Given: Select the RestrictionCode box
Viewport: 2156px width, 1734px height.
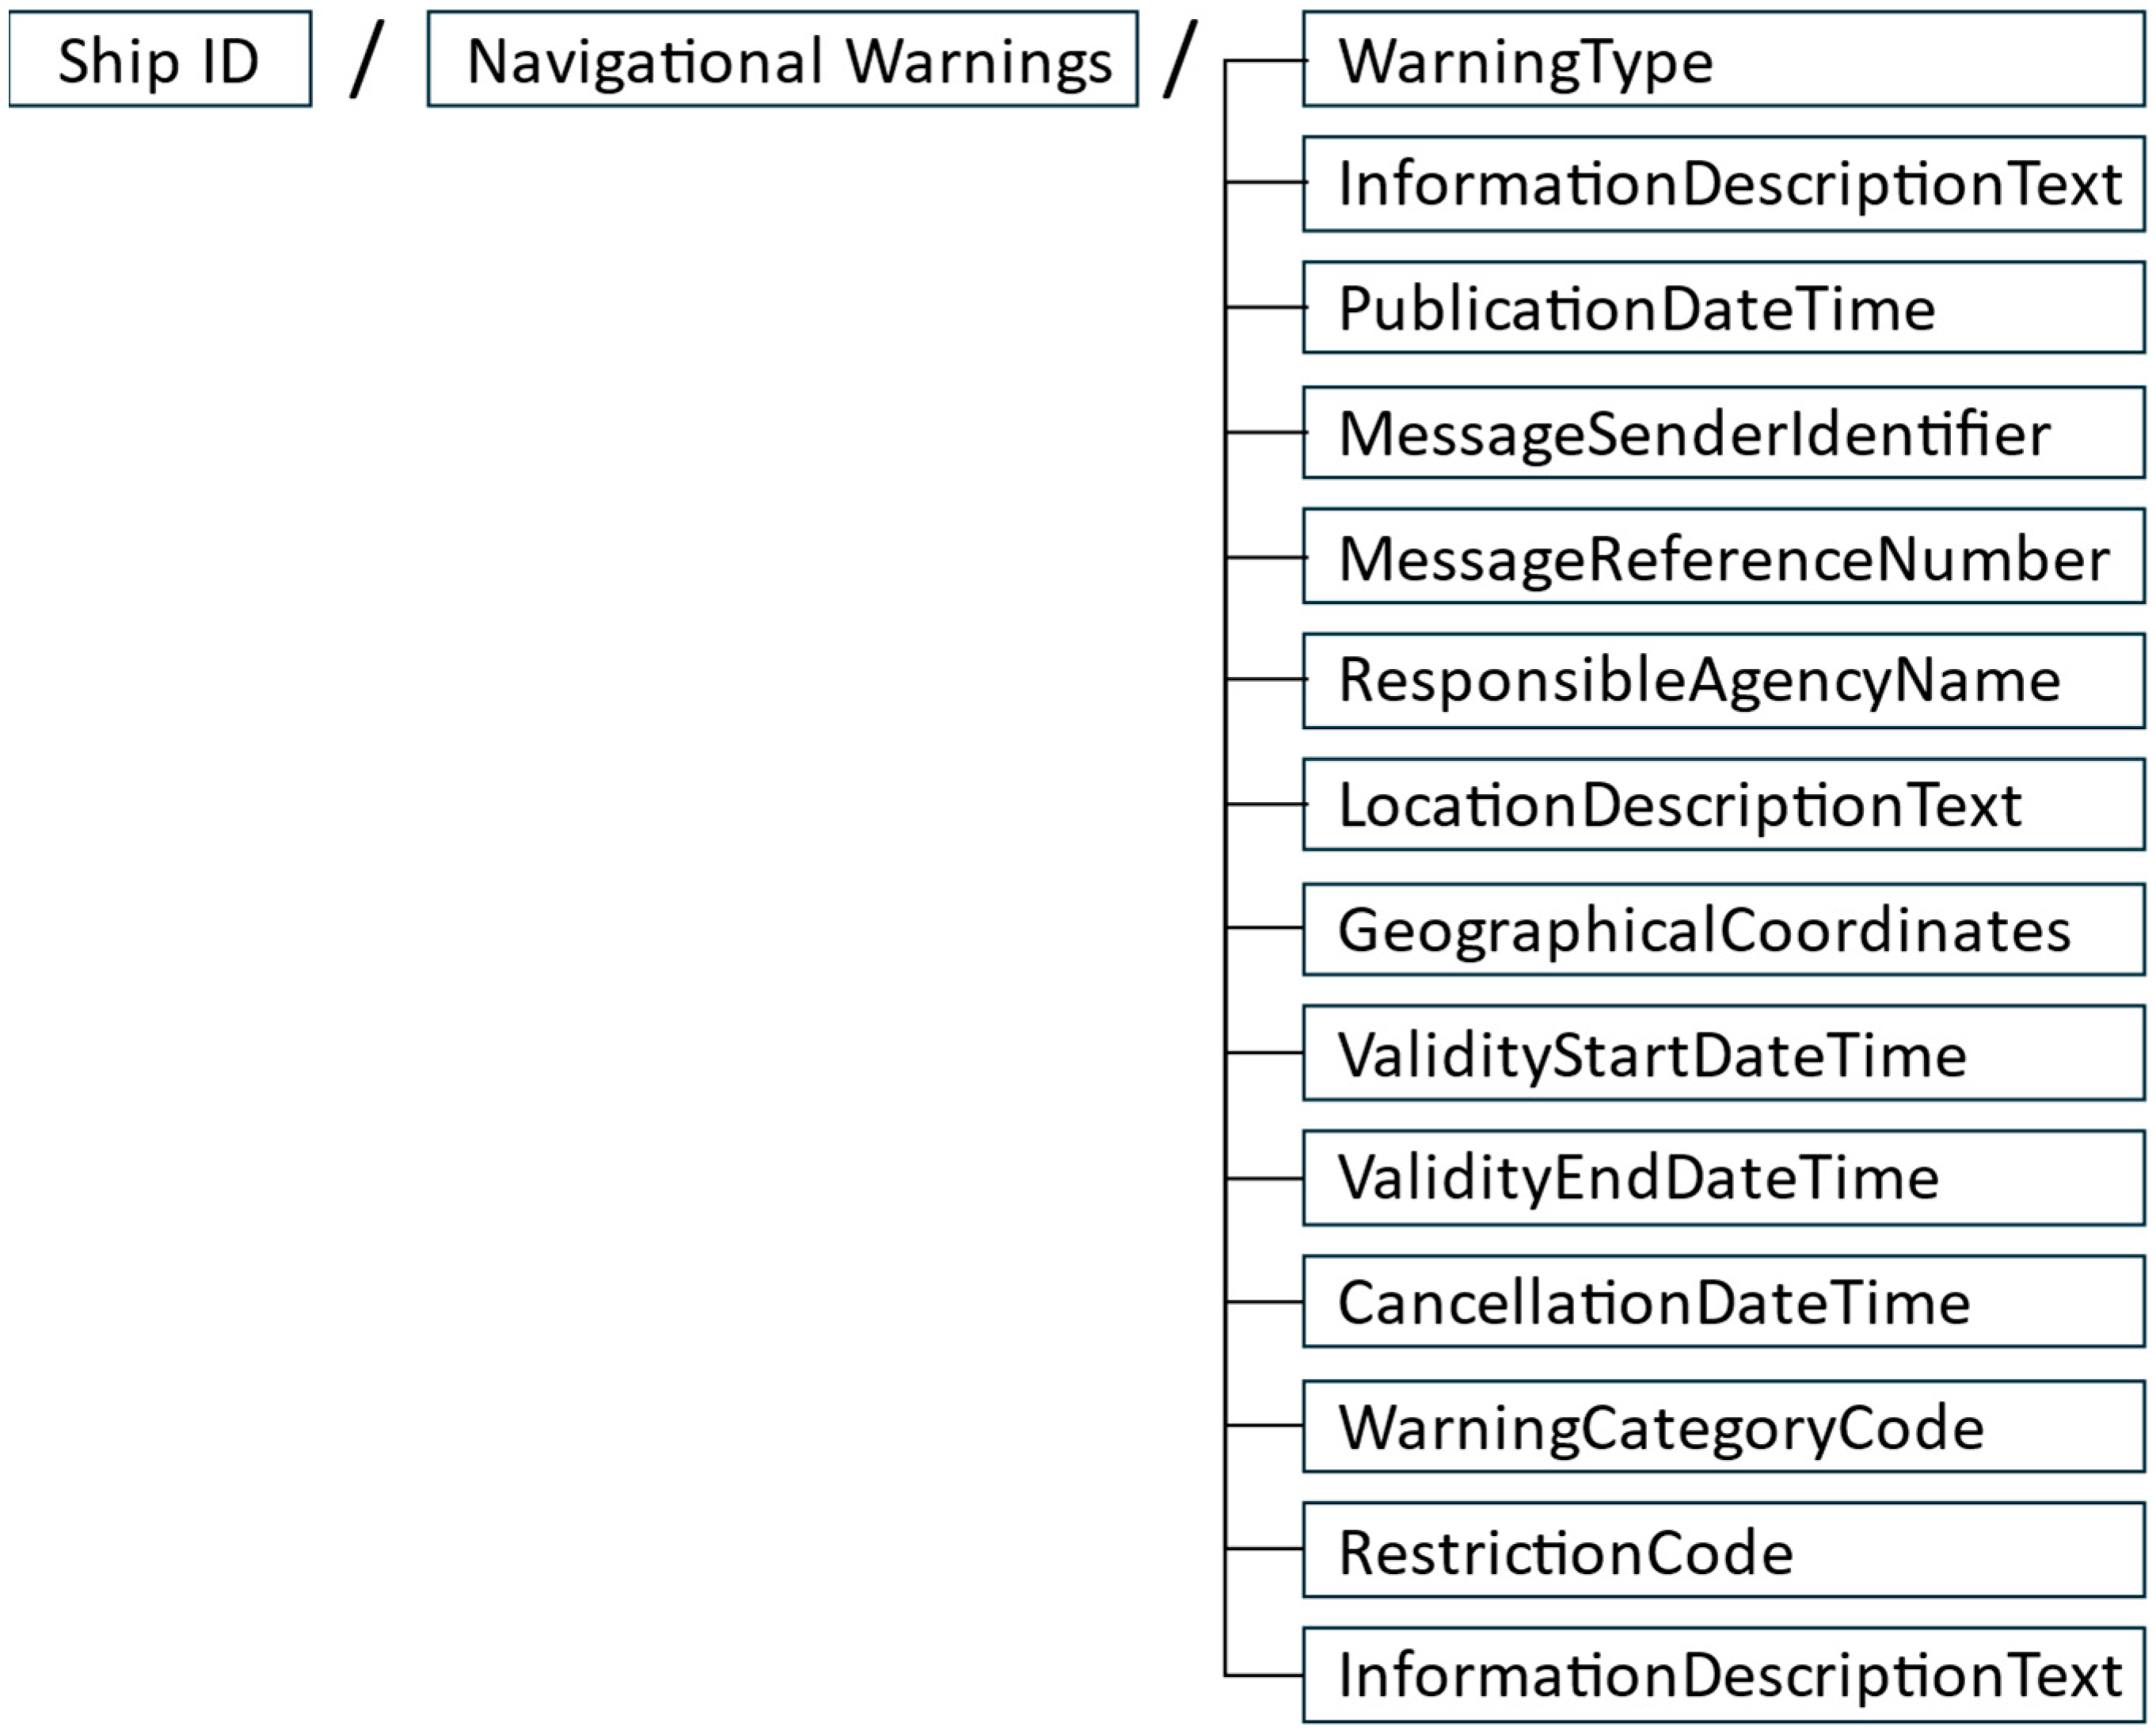Looking at the screenshot, I should point(1724,1550).
